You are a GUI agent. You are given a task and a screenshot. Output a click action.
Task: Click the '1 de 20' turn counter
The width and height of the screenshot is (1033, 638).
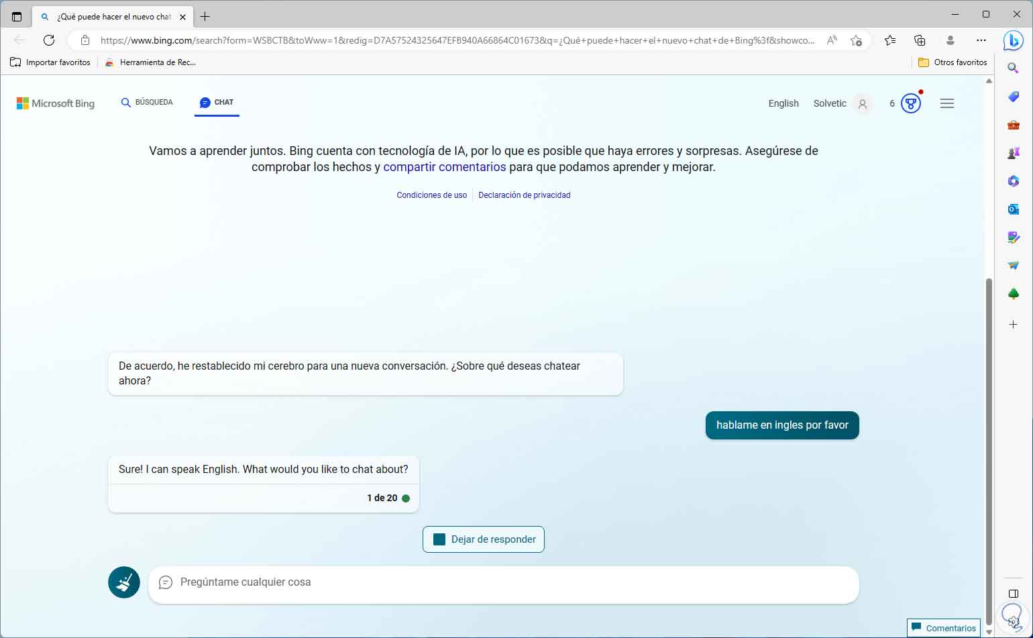382,498
